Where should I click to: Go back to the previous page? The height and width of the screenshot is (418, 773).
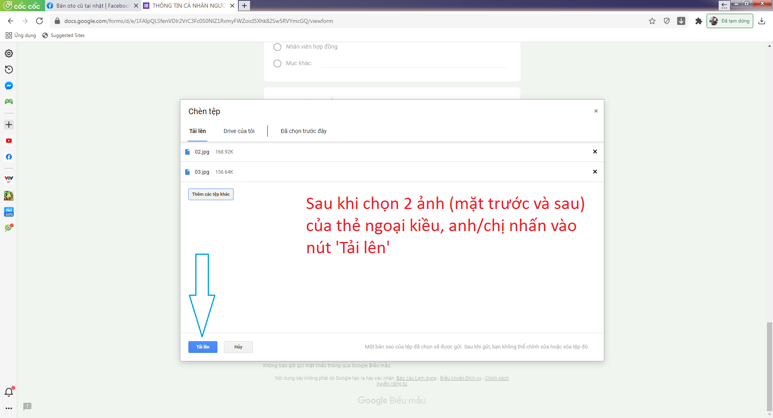(11, 21)
